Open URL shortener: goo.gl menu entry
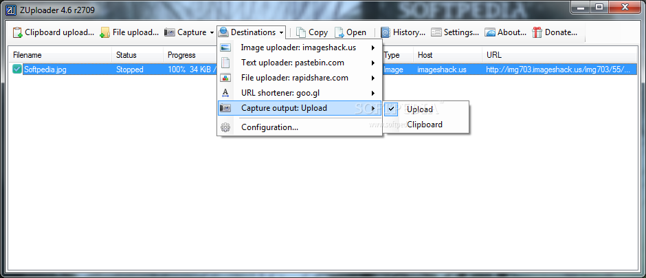Screen dimensions: 646x278 click(300, 93)
